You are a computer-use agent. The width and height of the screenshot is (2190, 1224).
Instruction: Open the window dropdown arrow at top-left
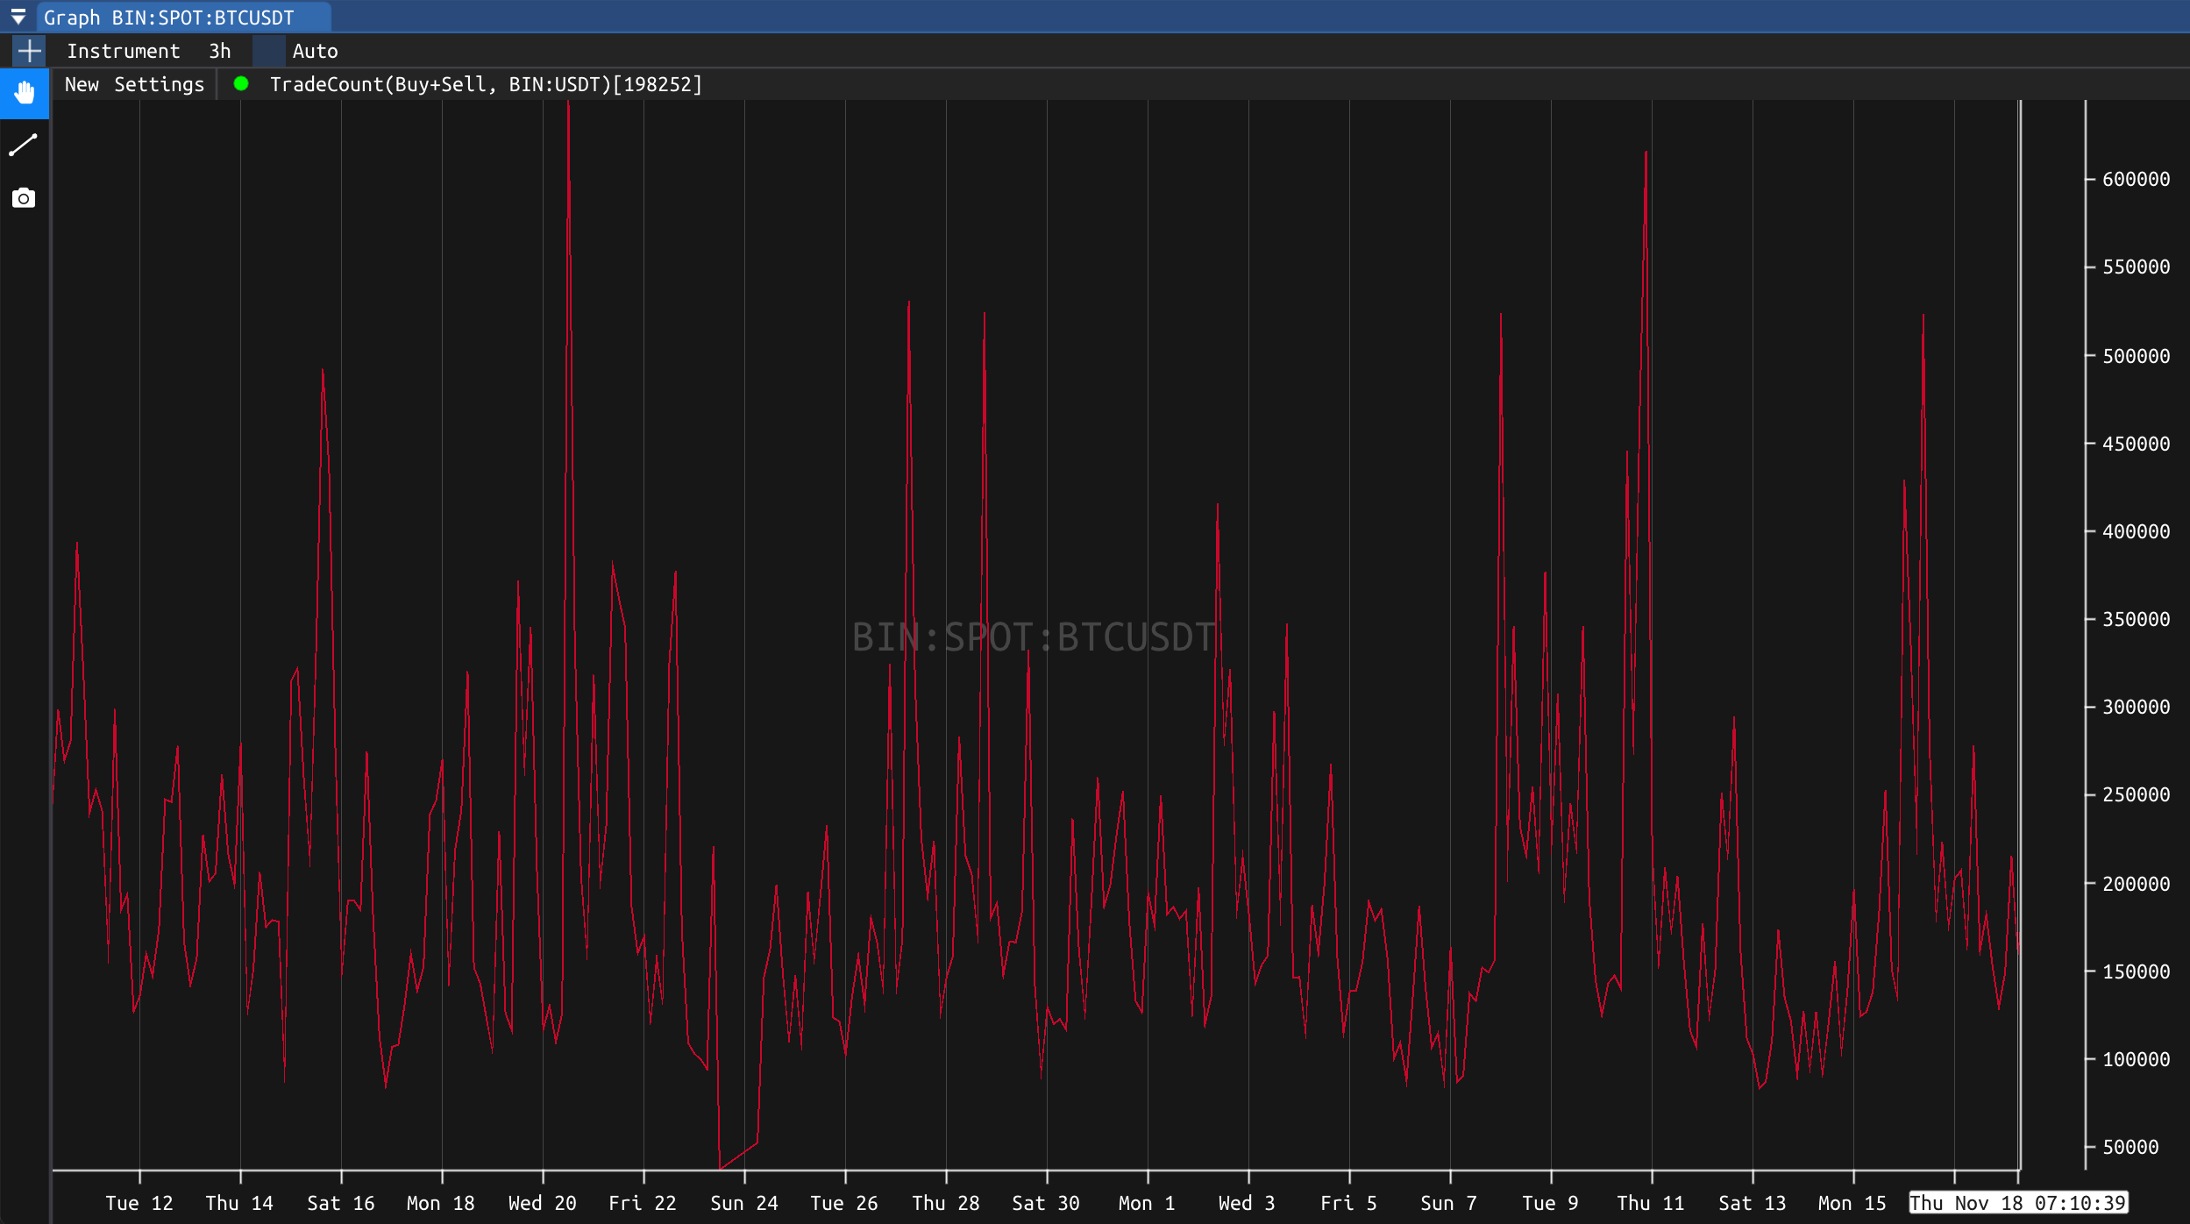coord(18,17)
